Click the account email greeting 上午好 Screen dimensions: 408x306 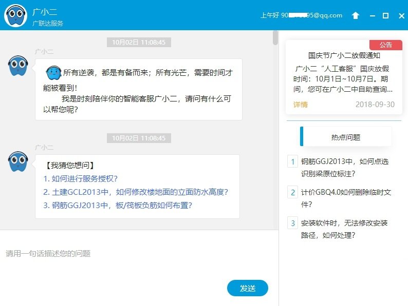point(302,15)
